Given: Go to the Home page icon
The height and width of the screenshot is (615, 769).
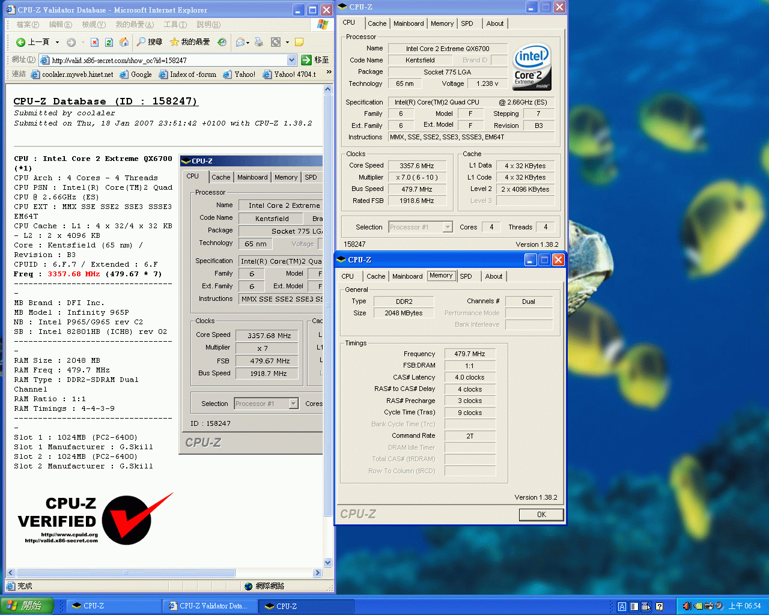Looking at the screenshot, I should point(124,42).
